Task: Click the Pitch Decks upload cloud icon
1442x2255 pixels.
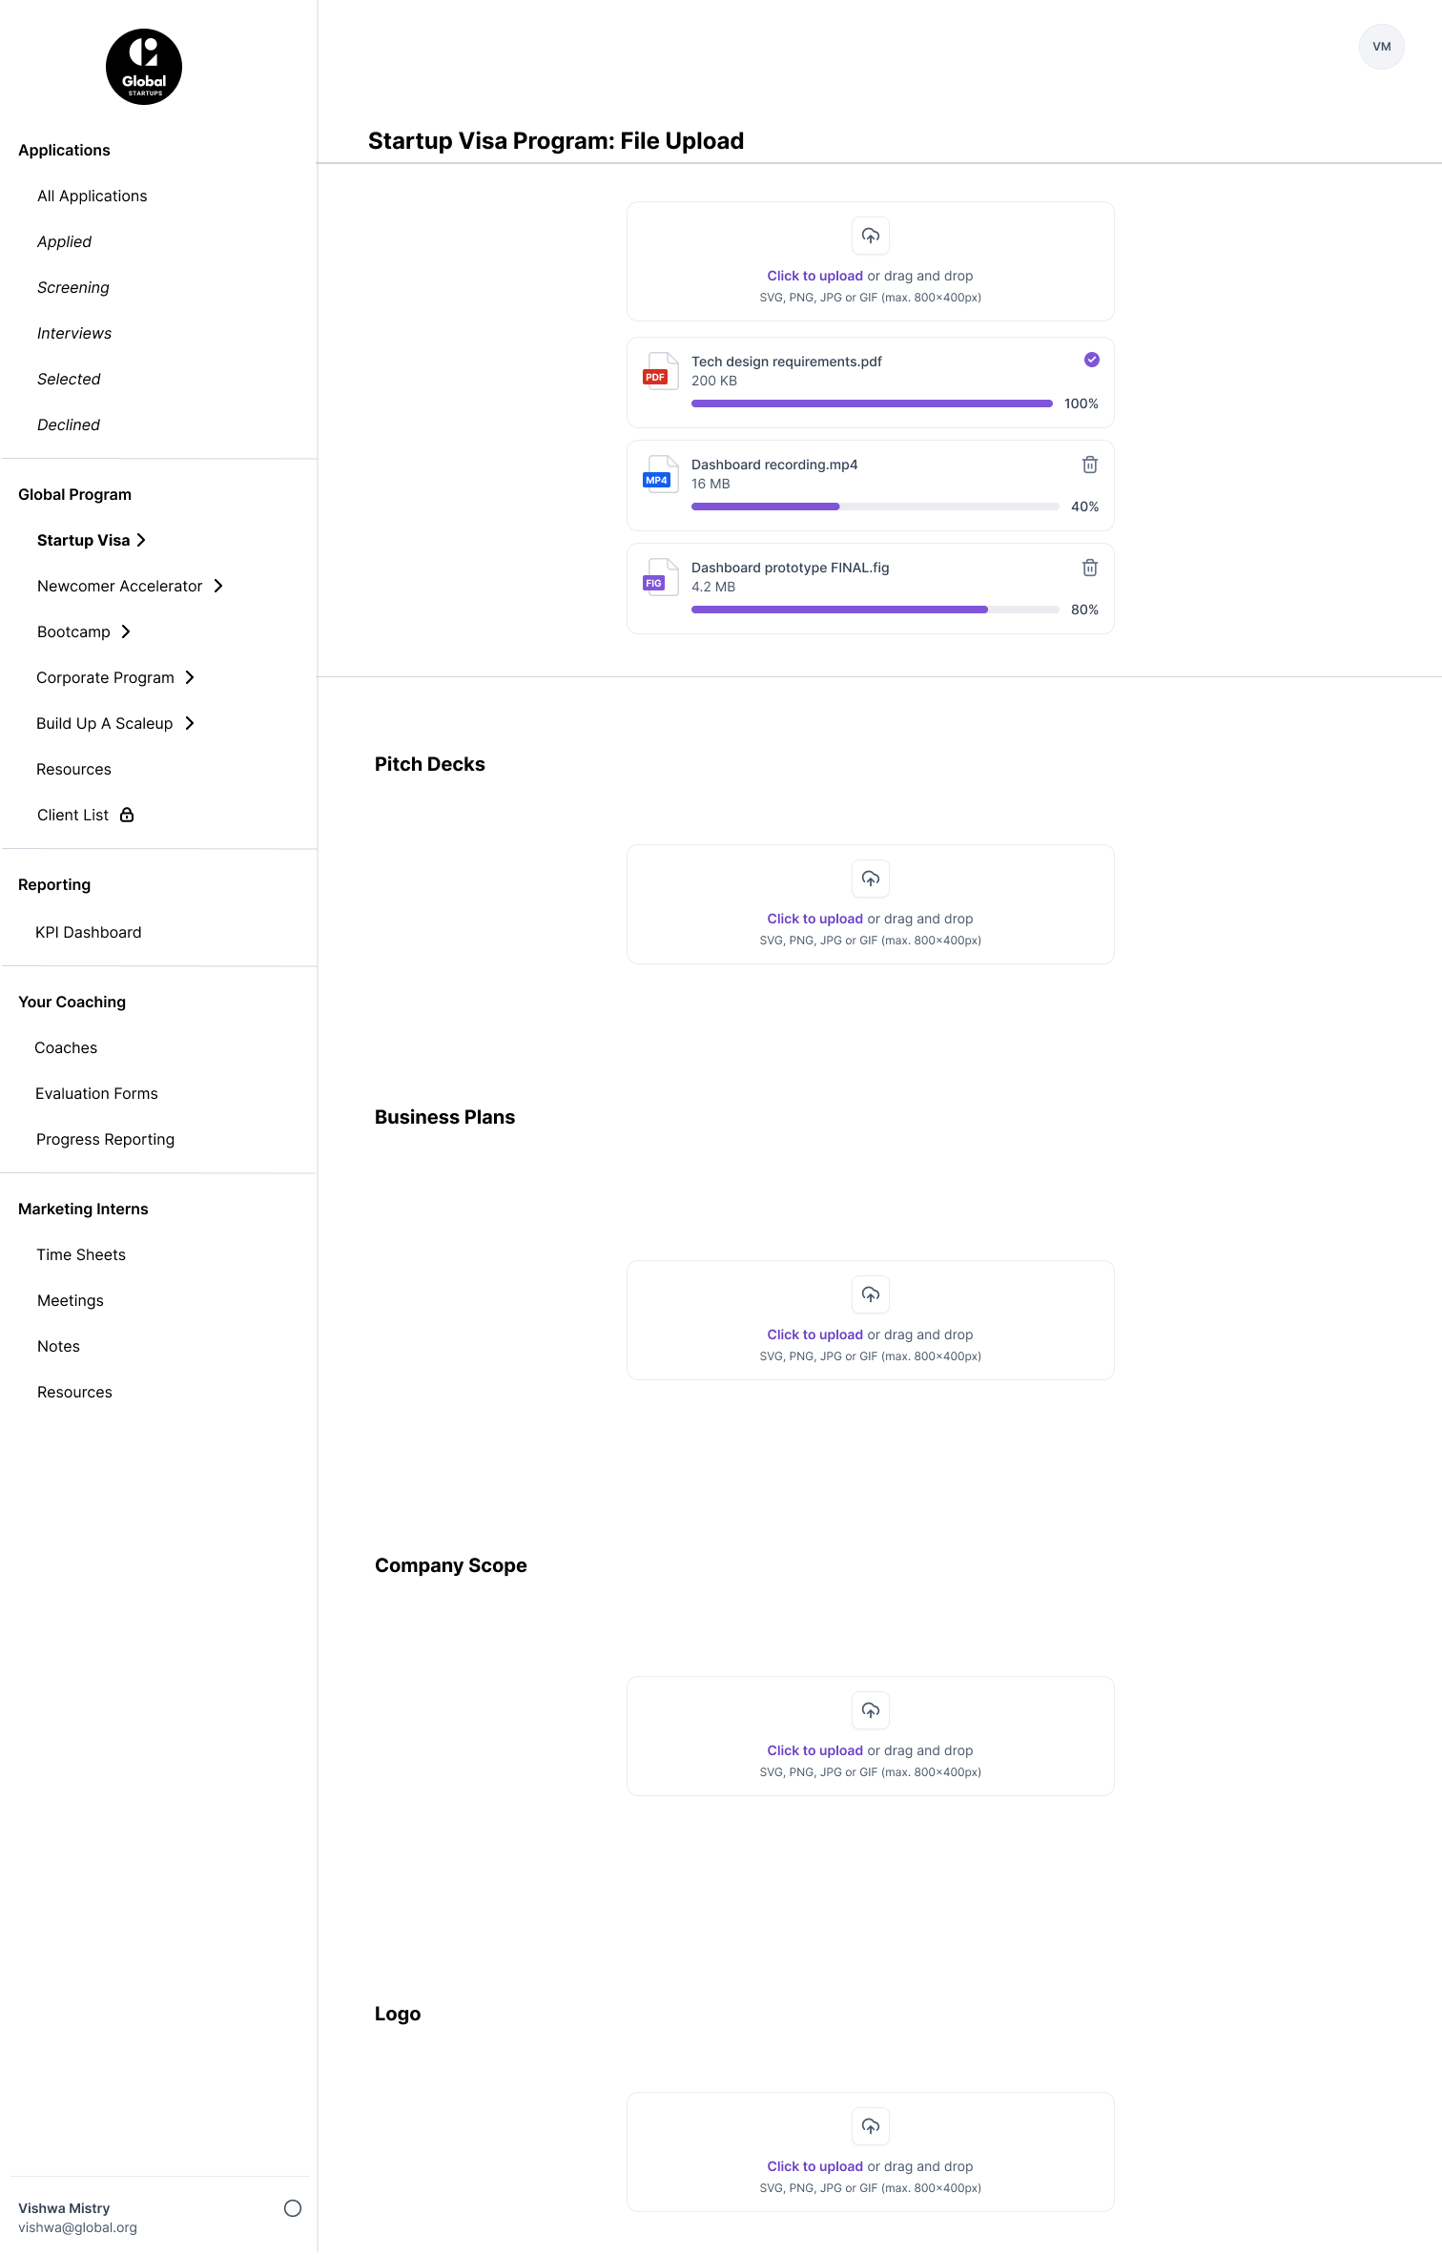Action: tap(871, 879)
